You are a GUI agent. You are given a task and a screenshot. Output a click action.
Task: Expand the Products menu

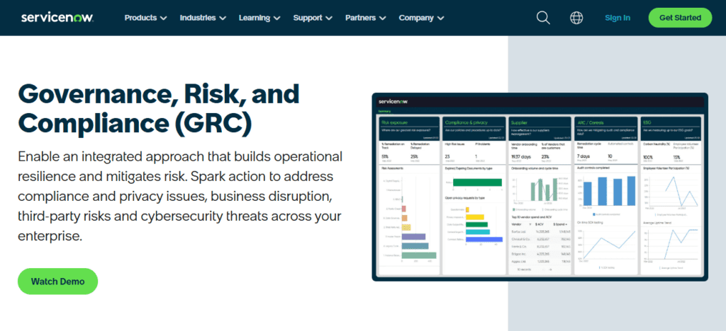point(145,18)
